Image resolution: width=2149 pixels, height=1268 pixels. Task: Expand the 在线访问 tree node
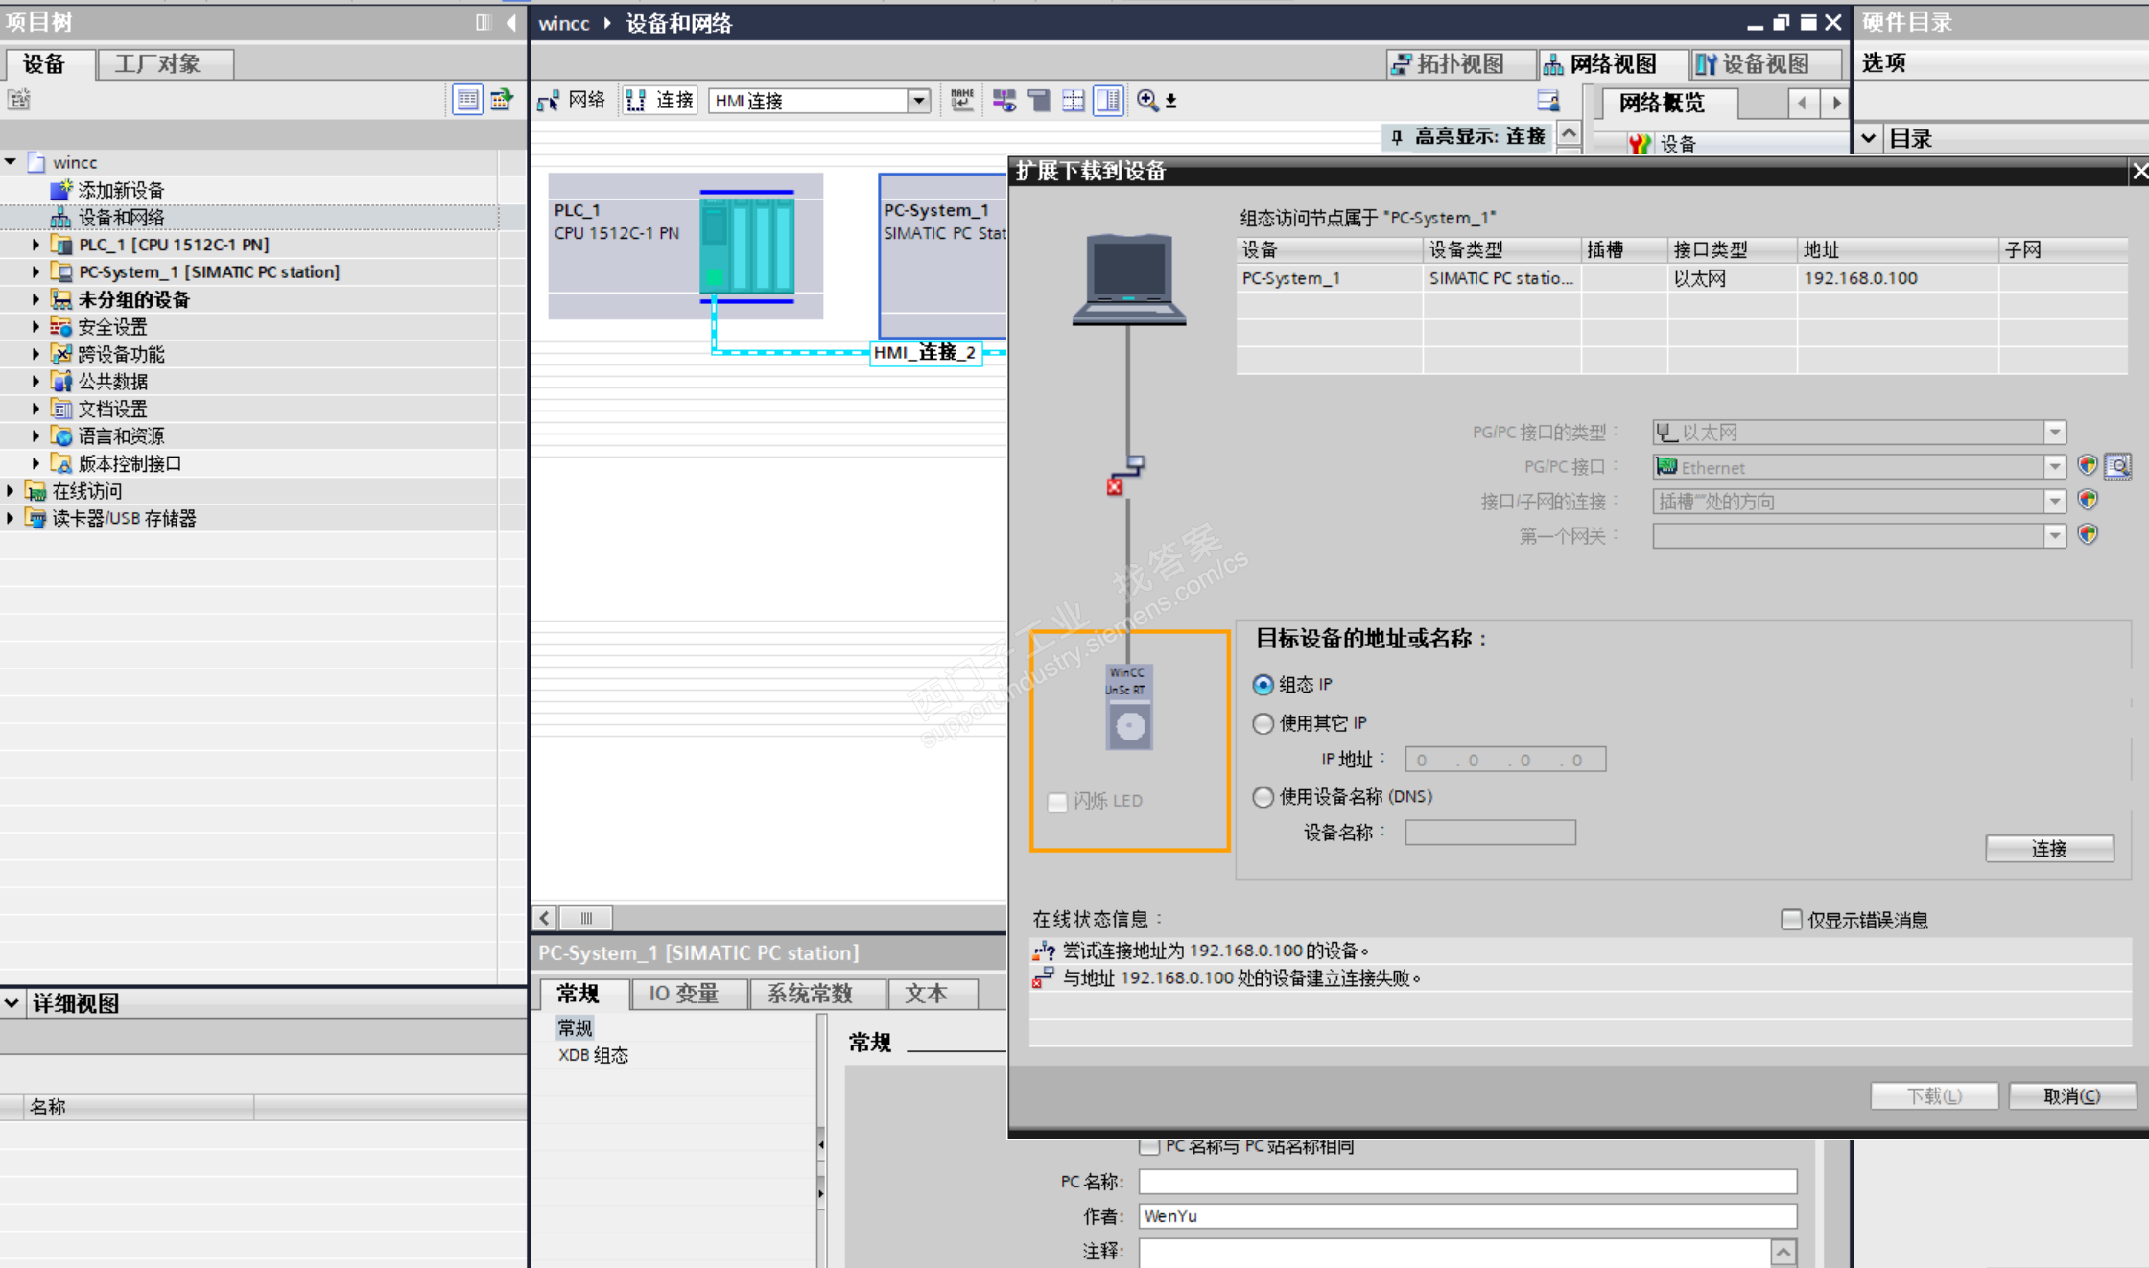[x=11, y=491]
